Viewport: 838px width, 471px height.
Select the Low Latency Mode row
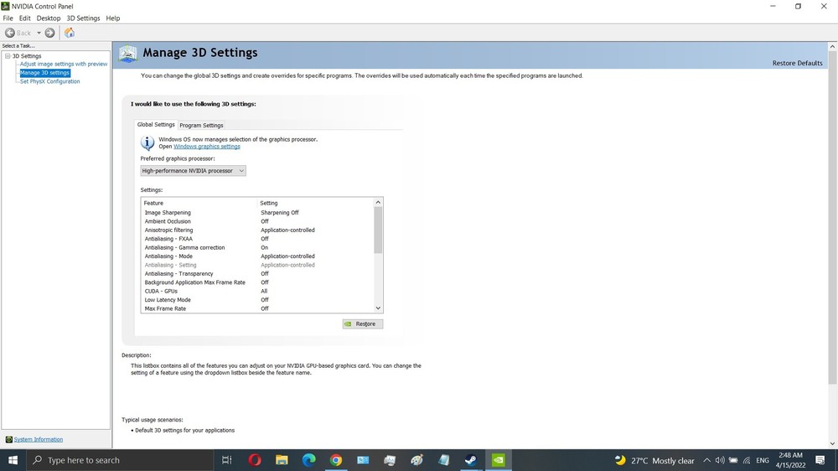(x=258, y=300)
